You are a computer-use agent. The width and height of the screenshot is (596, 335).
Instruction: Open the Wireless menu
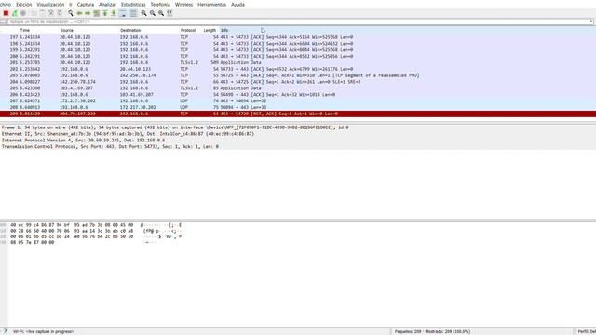pyautogui.click(x=183, y=5)
